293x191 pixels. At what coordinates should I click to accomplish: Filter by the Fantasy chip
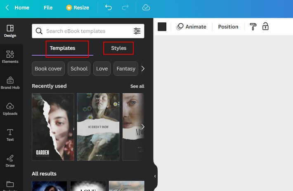click(126, 69)
